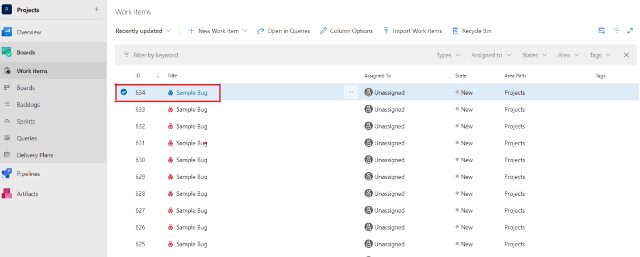This screenshot has width=640, height=257.
Task: Open Pipelines from the left navigation
Action: [x=28, y=173]
